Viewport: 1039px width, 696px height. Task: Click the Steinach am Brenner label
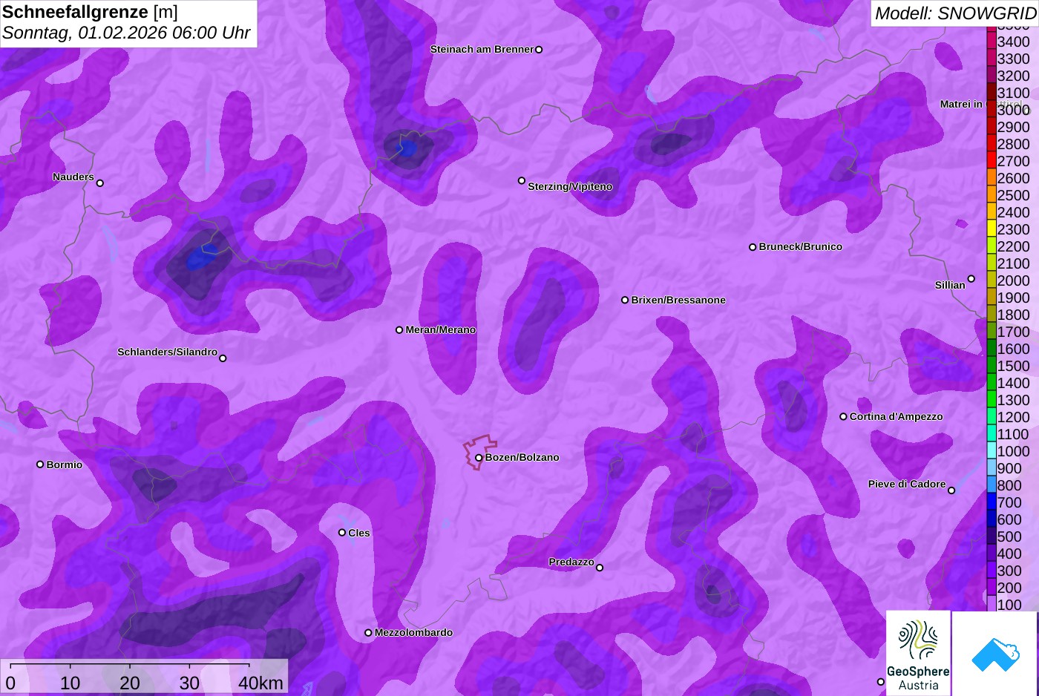coord(482,49)
